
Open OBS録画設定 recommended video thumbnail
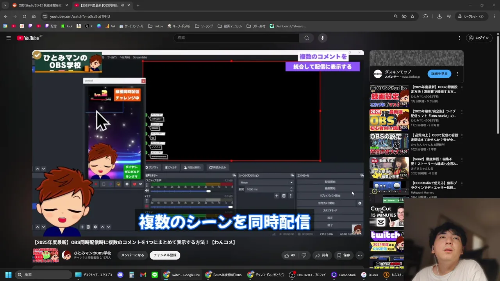pyautogui.click(x=389, y=96)
